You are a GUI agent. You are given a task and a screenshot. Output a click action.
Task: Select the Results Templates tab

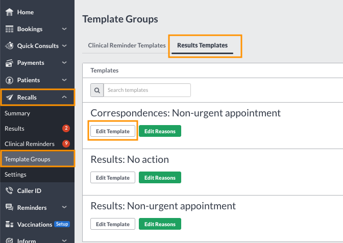(x=202, y=45)
